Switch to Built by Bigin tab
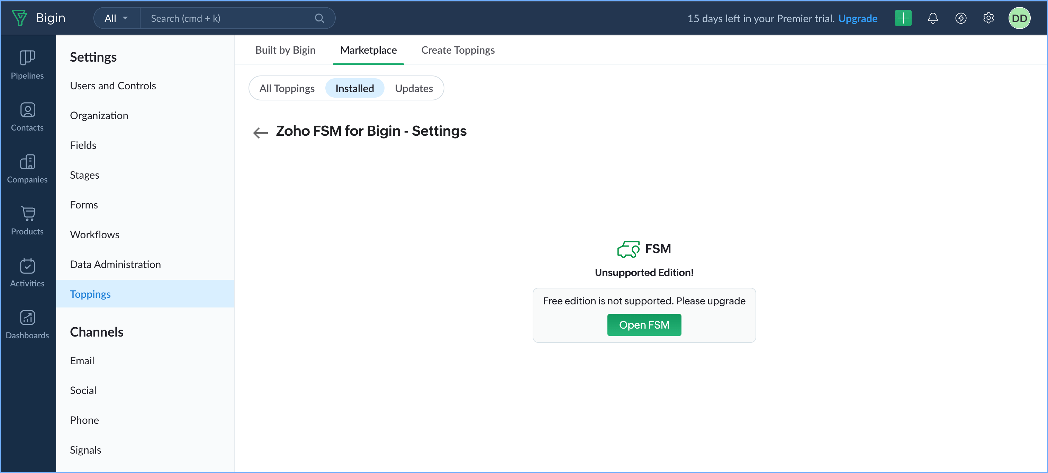This screenshot has height=473, width=1048. click(285, 50)
